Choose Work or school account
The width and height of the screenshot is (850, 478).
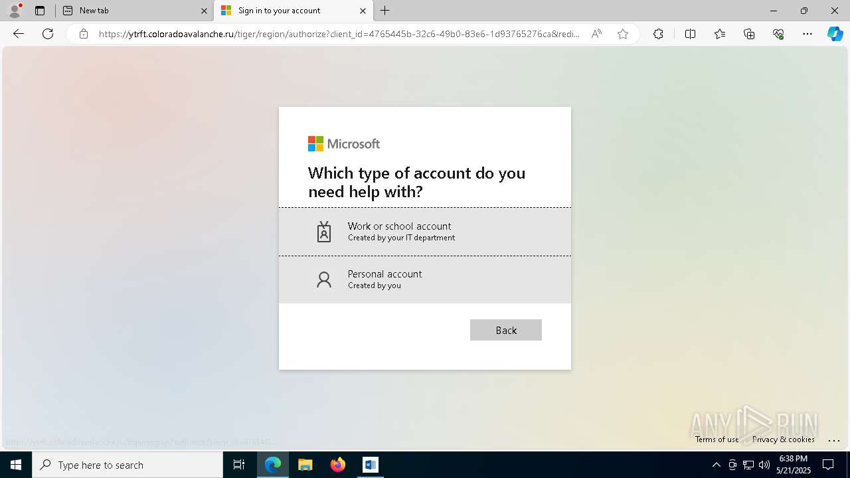[x=425, y=232]
